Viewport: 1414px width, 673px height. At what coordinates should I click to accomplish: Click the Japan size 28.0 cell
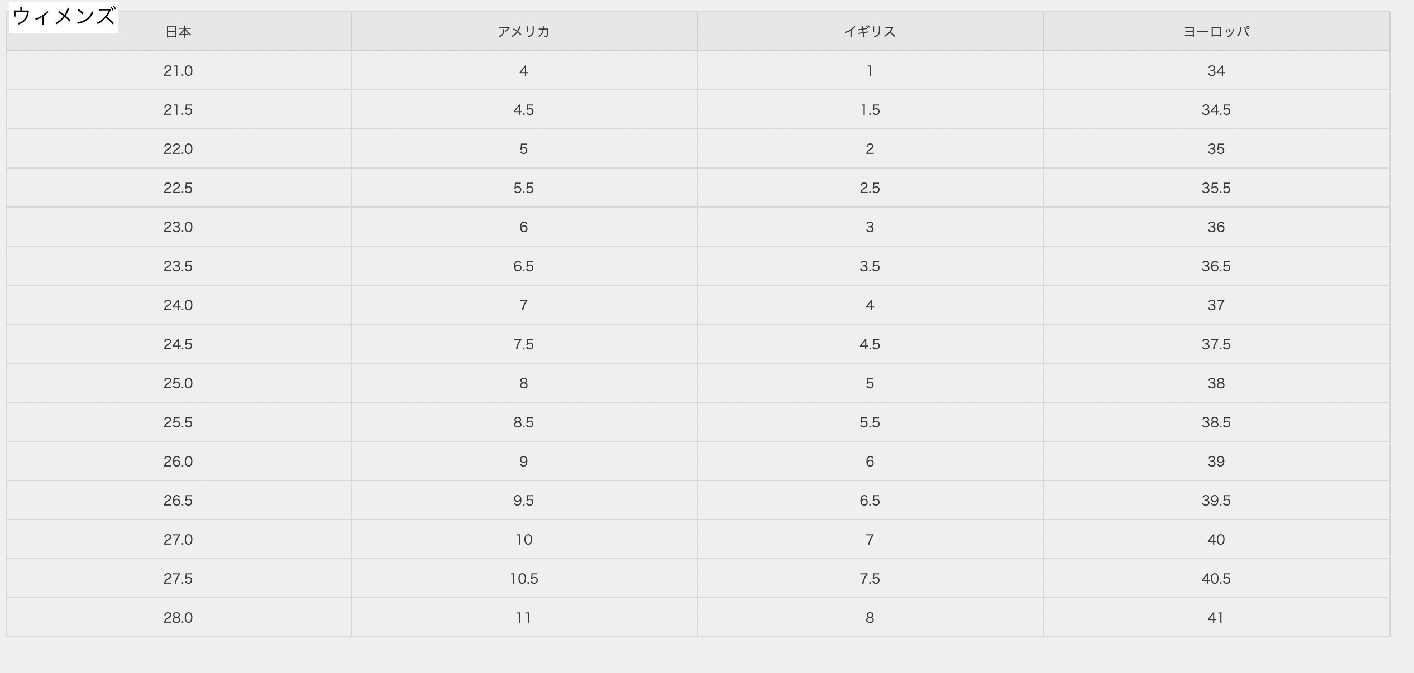point(179,618)
